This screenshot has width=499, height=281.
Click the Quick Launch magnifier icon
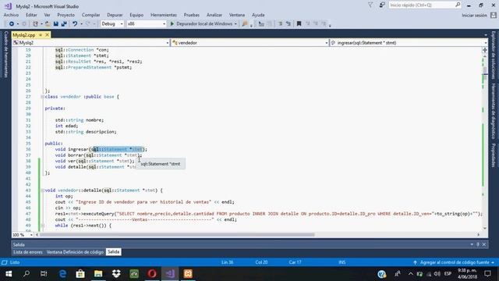(x=458, y=5)
